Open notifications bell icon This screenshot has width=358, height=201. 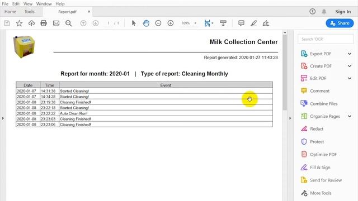coord(324,11)
